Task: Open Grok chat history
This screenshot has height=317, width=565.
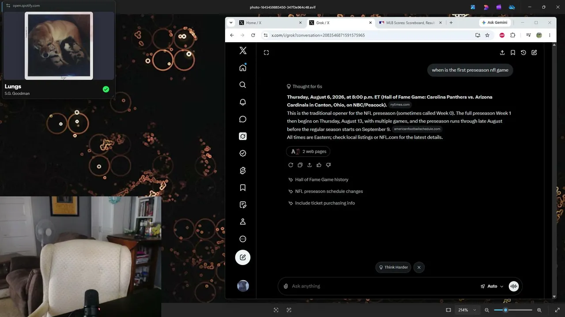Action: click(x=524, y=52)
